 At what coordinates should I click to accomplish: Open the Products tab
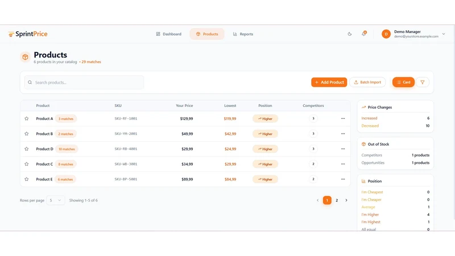coord(207,34)
